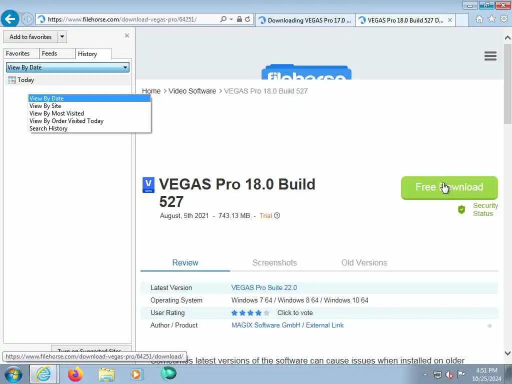Image resolution: width=512 pixels, height=384 pixels.
Task: Open the VEGAS Pro Suite 22.0 link
Action: [x=264, y=287]
